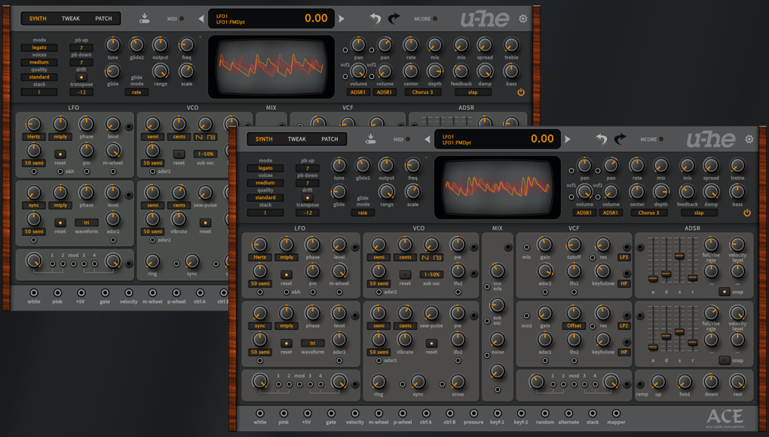
Task: Go to next preset in back window
Action: coord(342,19)
